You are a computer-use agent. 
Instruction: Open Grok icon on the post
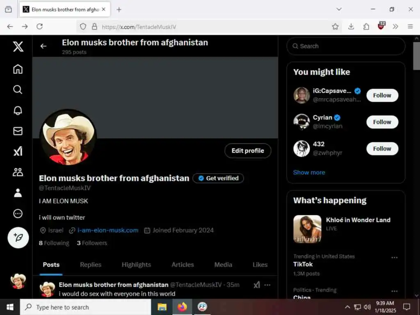pos(257,285)
